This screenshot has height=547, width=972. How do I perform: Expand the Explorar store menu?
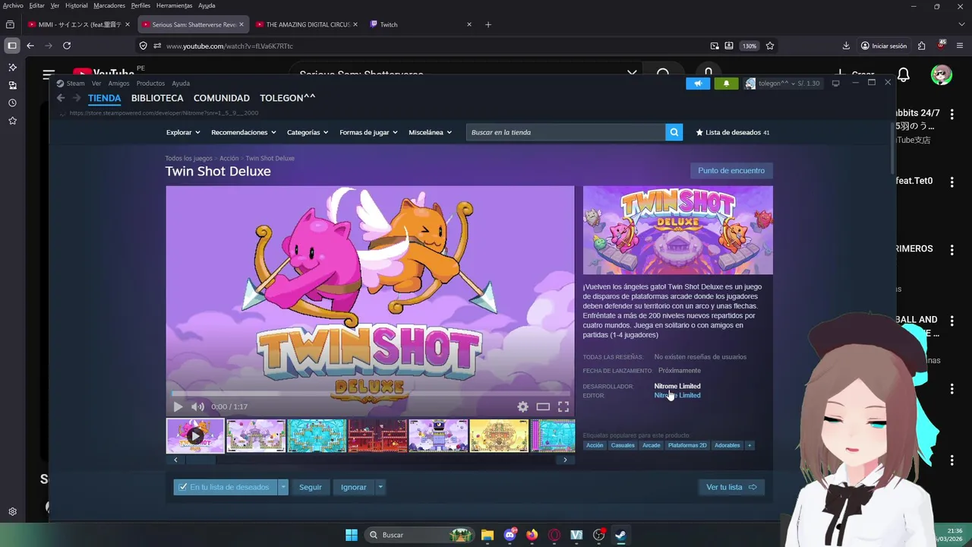(x=183, y=132)
